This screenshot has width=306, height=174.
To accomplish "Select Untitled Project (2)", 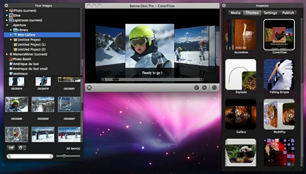I will pyautogui.click(x=31, y=50).
